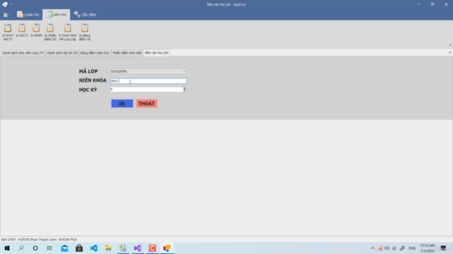The width and height of the screenshot is (453, 254).
Task: Switch input language via ENG indicator
Action: (412, 248)
